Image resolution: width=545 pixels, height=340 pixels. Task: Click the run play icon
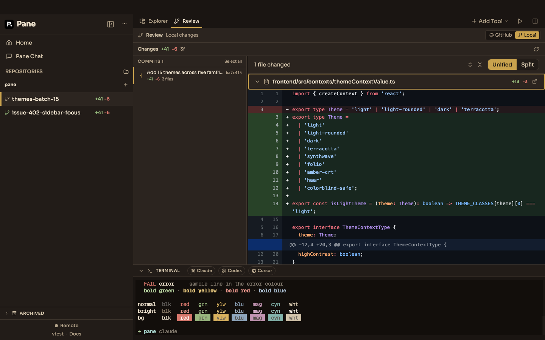tap(520, 21)
